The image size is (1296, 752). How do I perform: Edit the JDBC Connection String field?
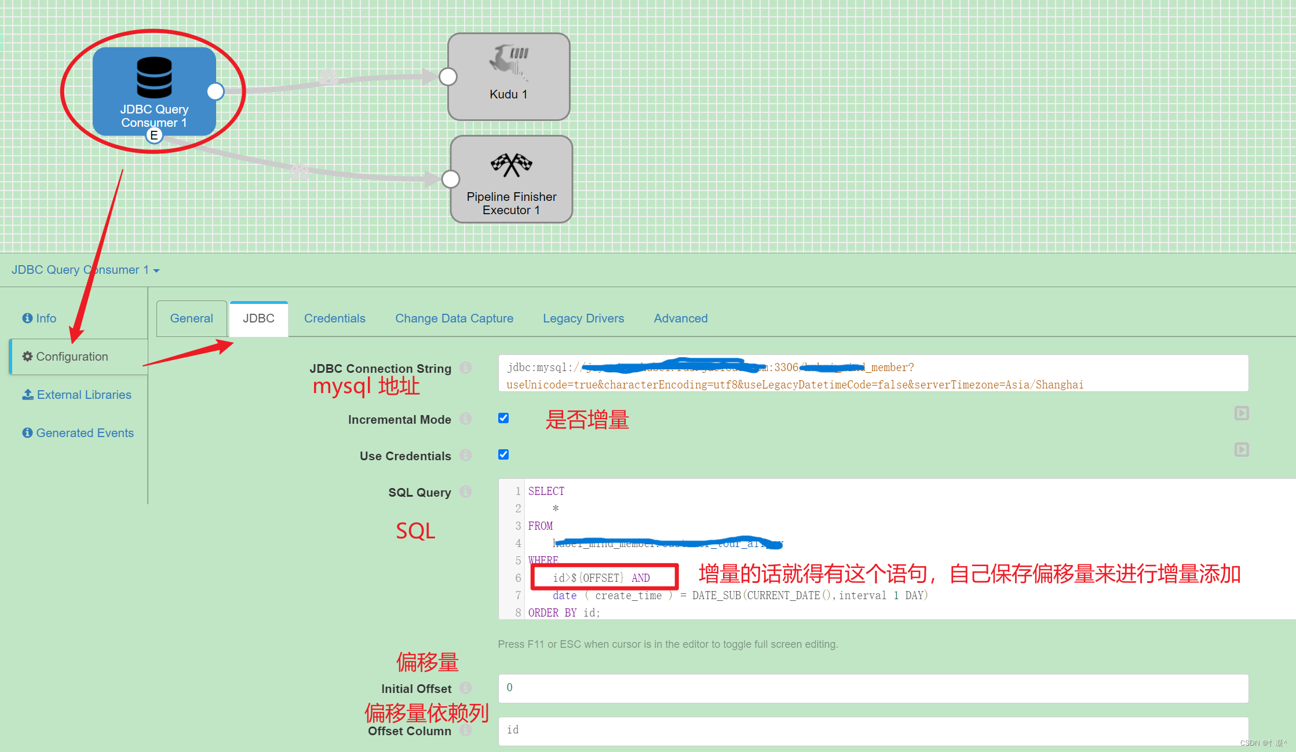873,373
